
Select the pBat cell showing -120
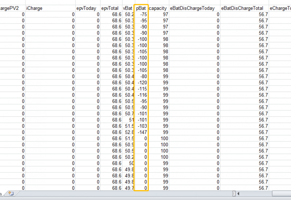point(141,82)
